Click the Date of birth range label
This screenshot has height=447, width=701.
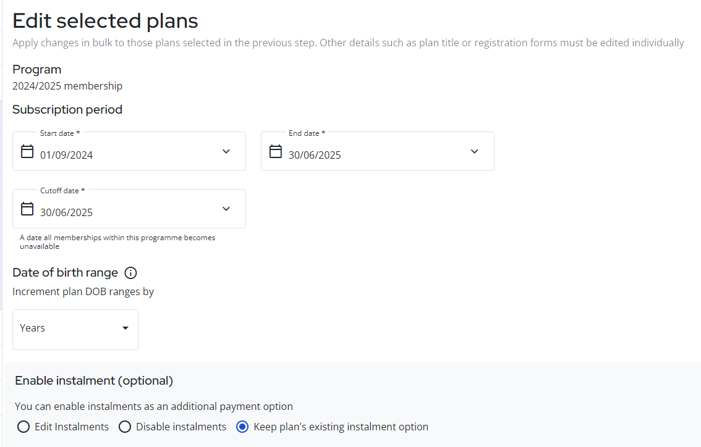point(65,272)
